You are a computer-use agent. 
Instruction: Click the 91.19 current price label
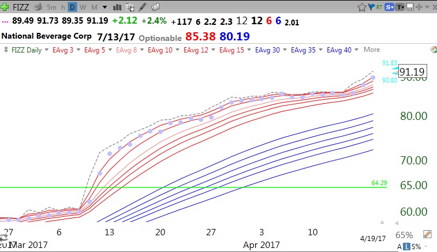pos(412,72)
